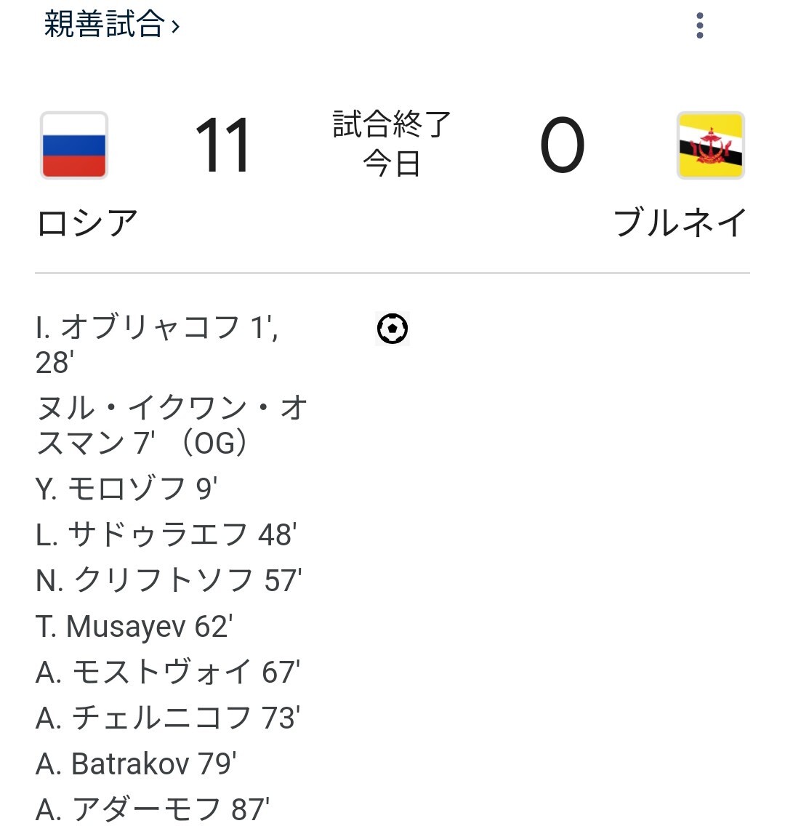Viewport: 785px width, 834px height.
Task: Click the 今日 date label
Action: click(392, 164)
